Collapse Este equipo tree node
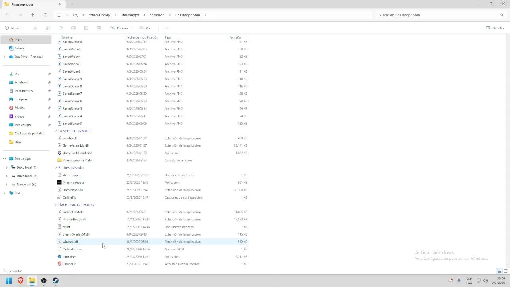The width and height of the screenshot is (510, 287). coord(4,159)
